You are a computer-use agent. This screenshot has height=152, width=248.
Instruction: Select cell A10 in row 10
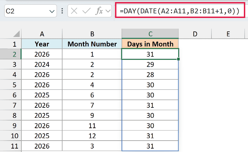point(42,136)
